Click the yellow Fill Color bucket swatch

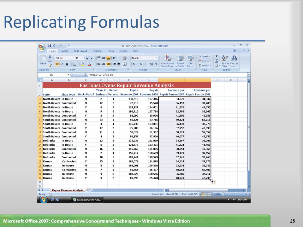(x=82, y=64)
